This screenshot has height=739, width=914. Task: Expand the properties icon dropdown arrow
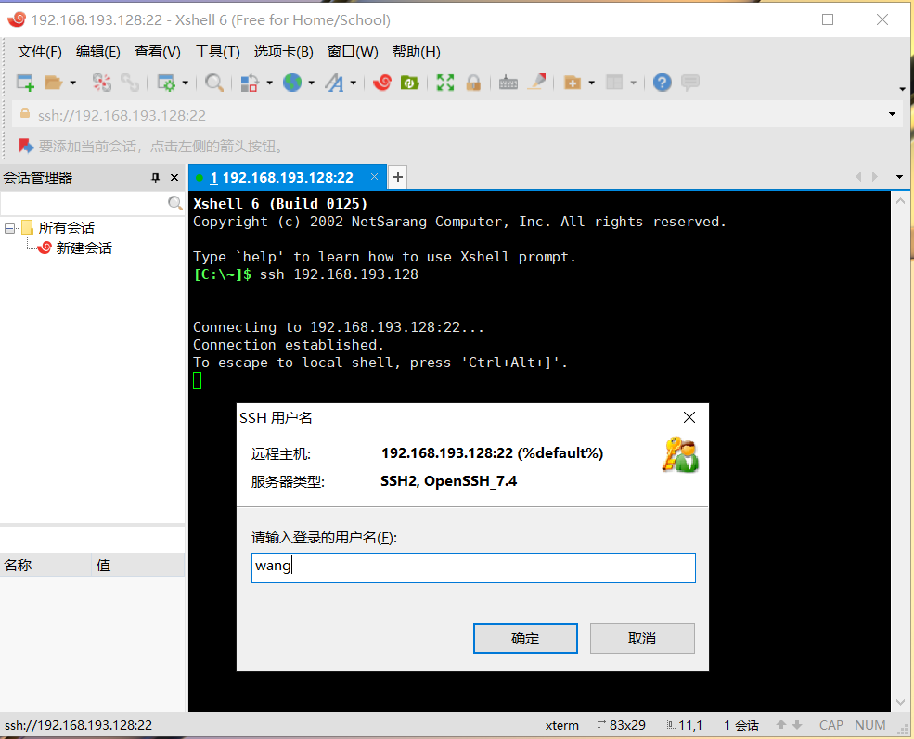[x=186, y=83]
